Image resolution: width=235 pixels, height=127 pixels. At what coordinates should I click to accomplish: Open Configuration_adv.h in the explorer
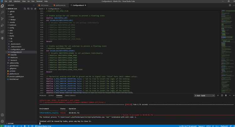18,49
